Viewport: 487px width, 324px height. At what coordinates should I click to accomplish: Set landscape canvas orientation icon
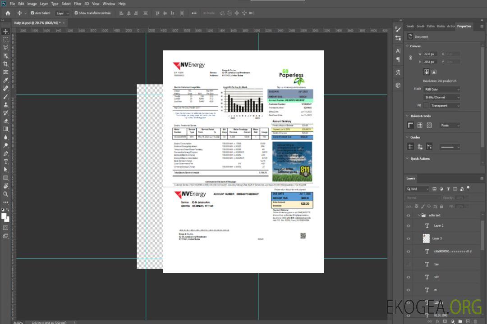[434, 72]
